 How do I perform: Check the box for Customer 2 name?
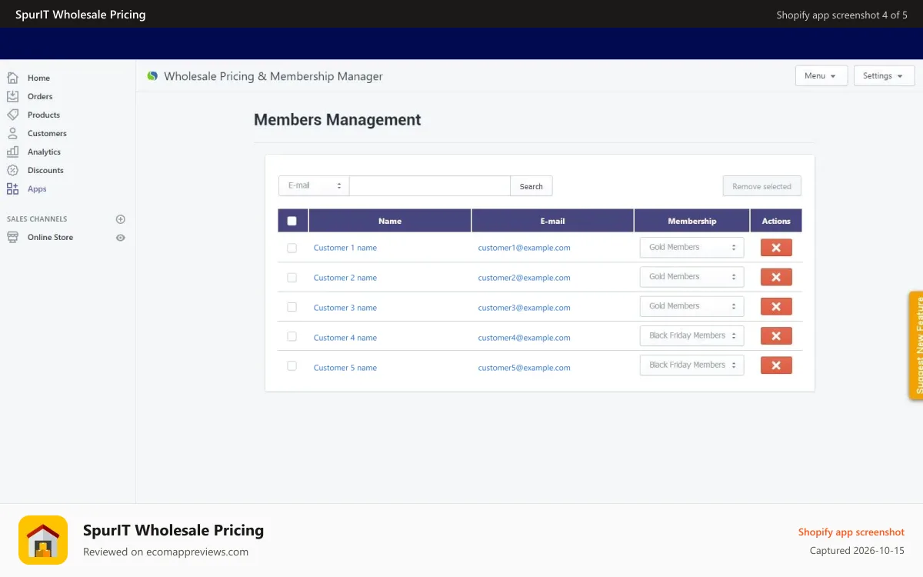coord(292,277)
